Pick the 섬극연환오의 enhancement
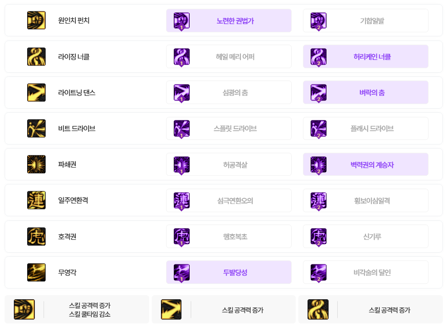The width and height of the screenshot is (448, 328). tap(229, 200)
